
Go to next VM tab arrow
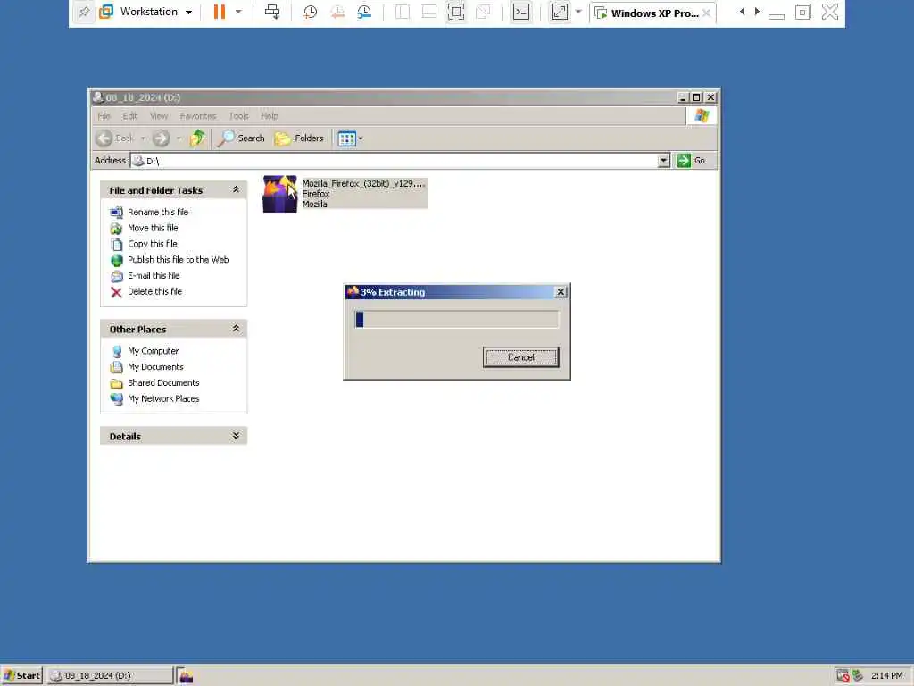[x=757, y=12]
